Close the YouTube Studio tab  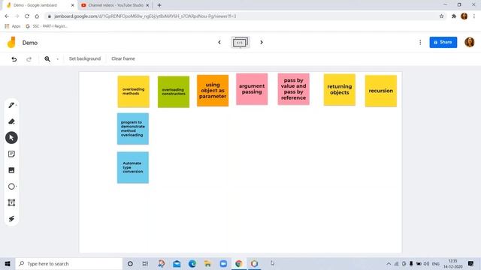(147, 5)
